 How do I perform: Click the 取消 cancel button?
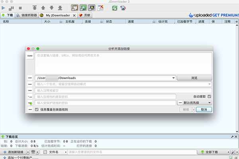coord(204,109)
